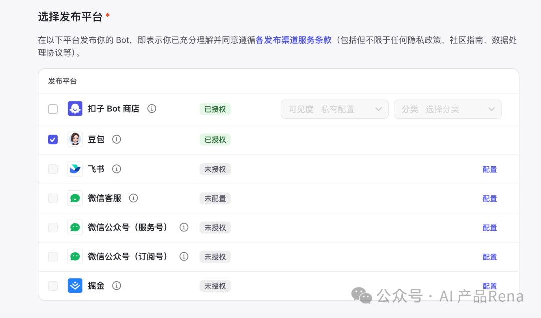Screen dimensions: 541x318
Task: Click the 掘金 platform icon
Action: [75, 285]
